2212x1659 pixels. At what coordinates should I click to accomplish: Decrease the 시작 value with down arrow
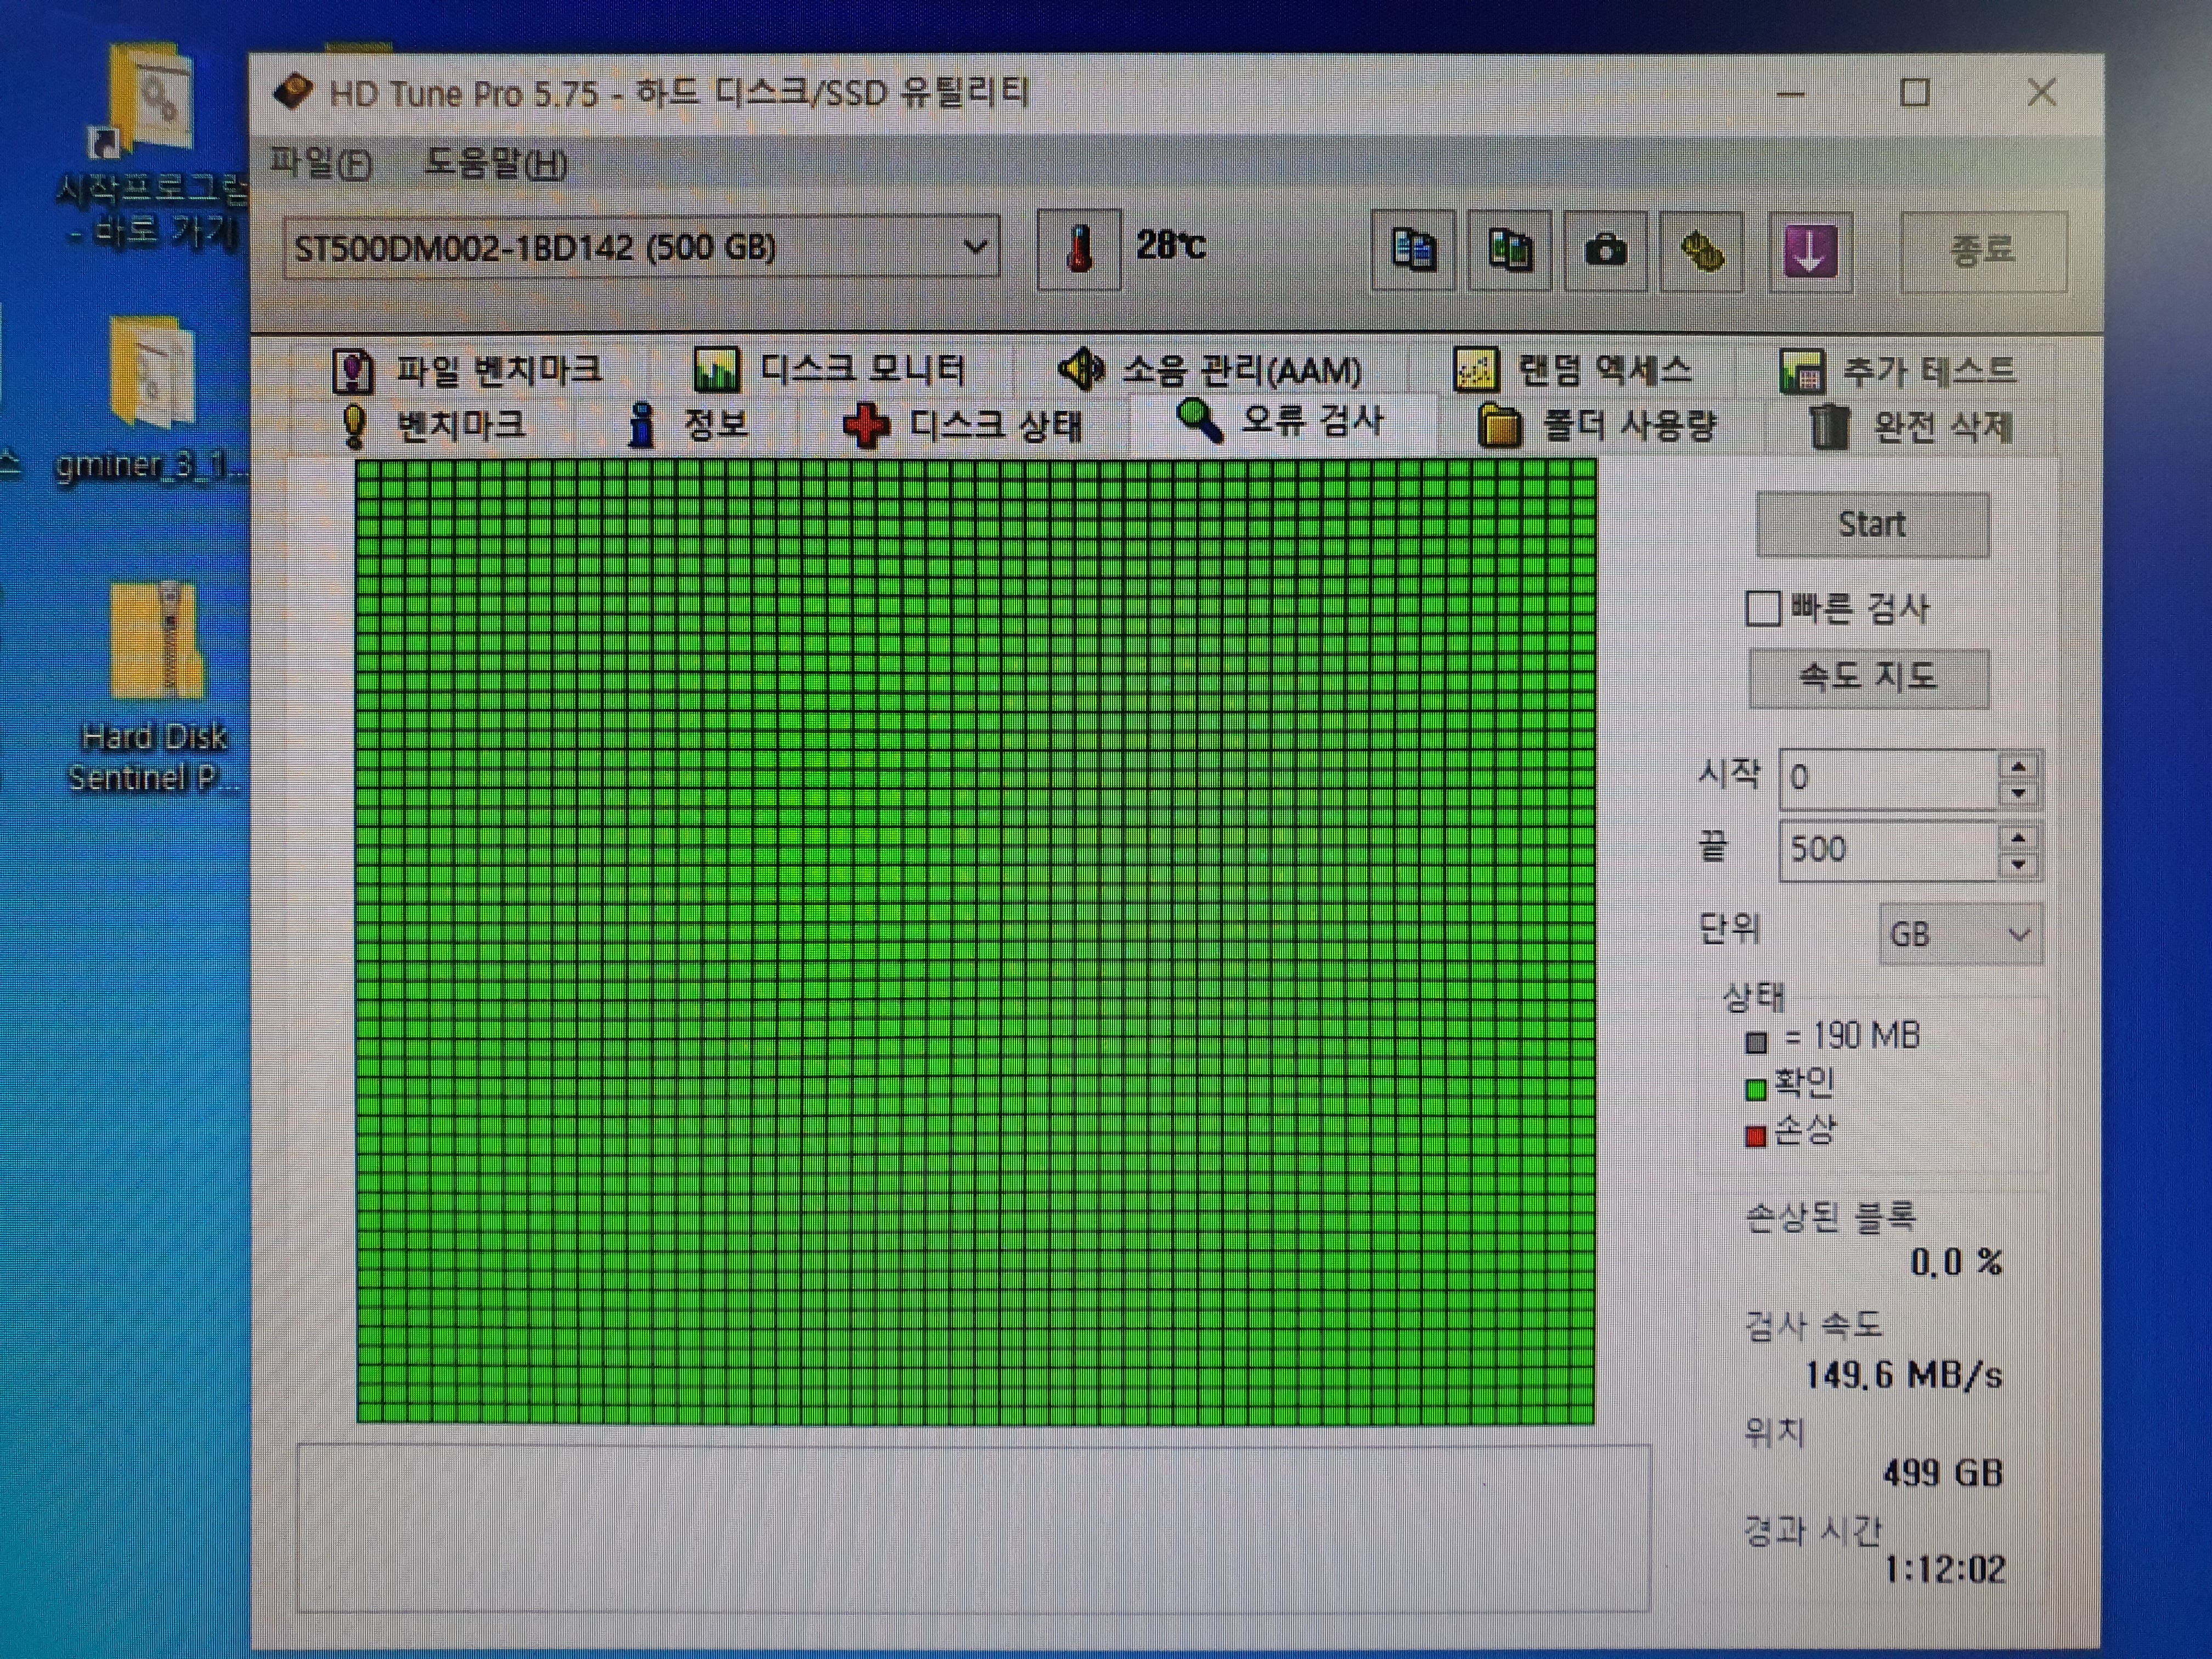(x=2018, y=793)
